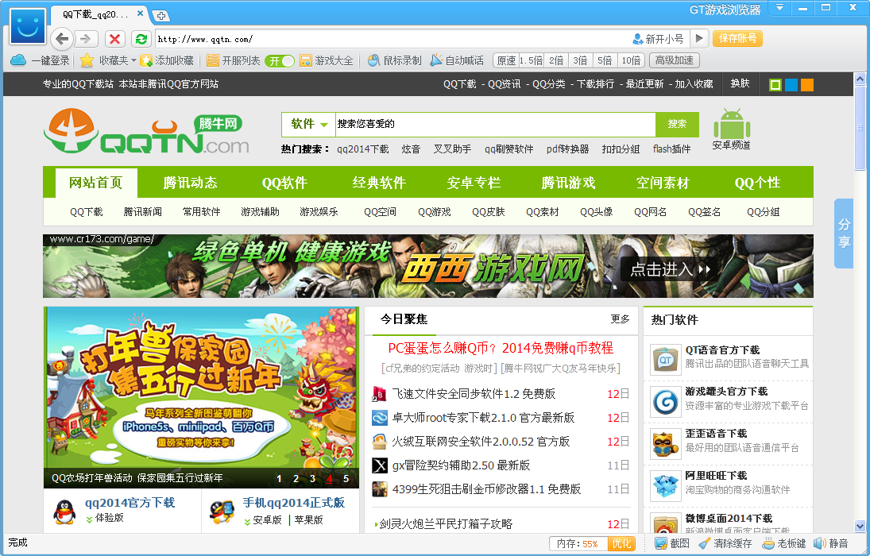Open the 经典软件 nav tab
This screenshot has width=870, height=556.
(x=380, y=183)
